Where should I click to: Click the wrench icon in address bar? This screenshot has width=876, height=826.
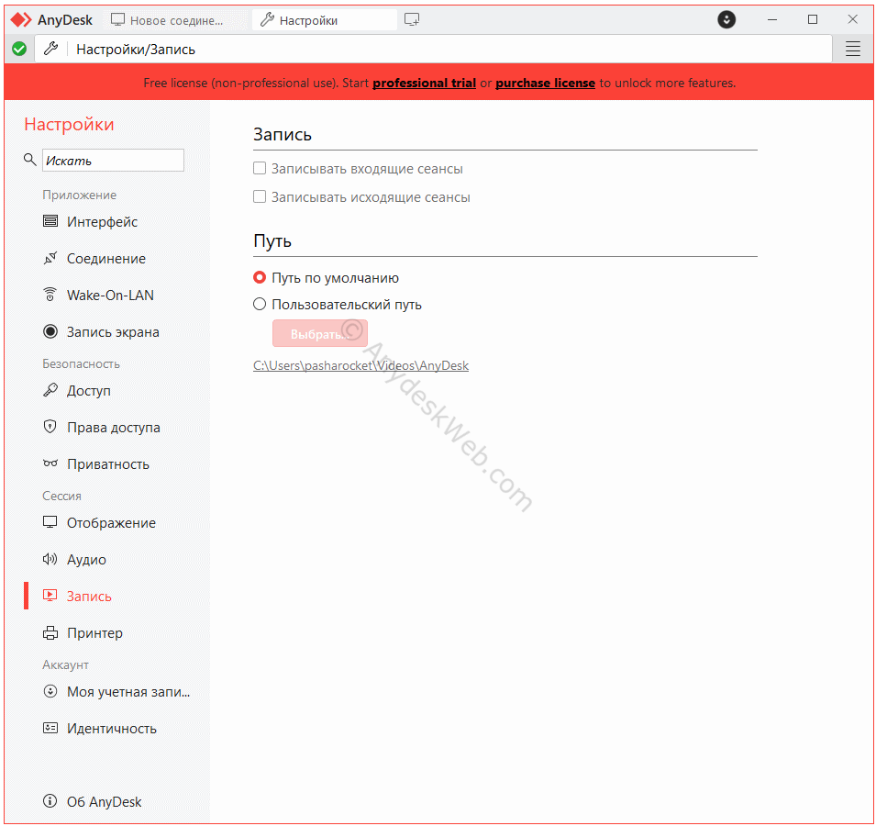pyautogui.click(x=50, y=49)
